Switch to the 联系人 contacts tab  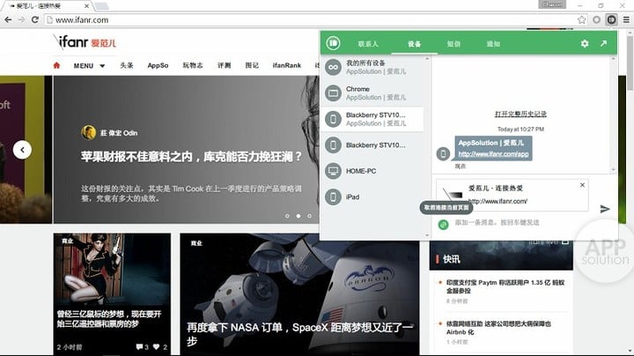368,44
